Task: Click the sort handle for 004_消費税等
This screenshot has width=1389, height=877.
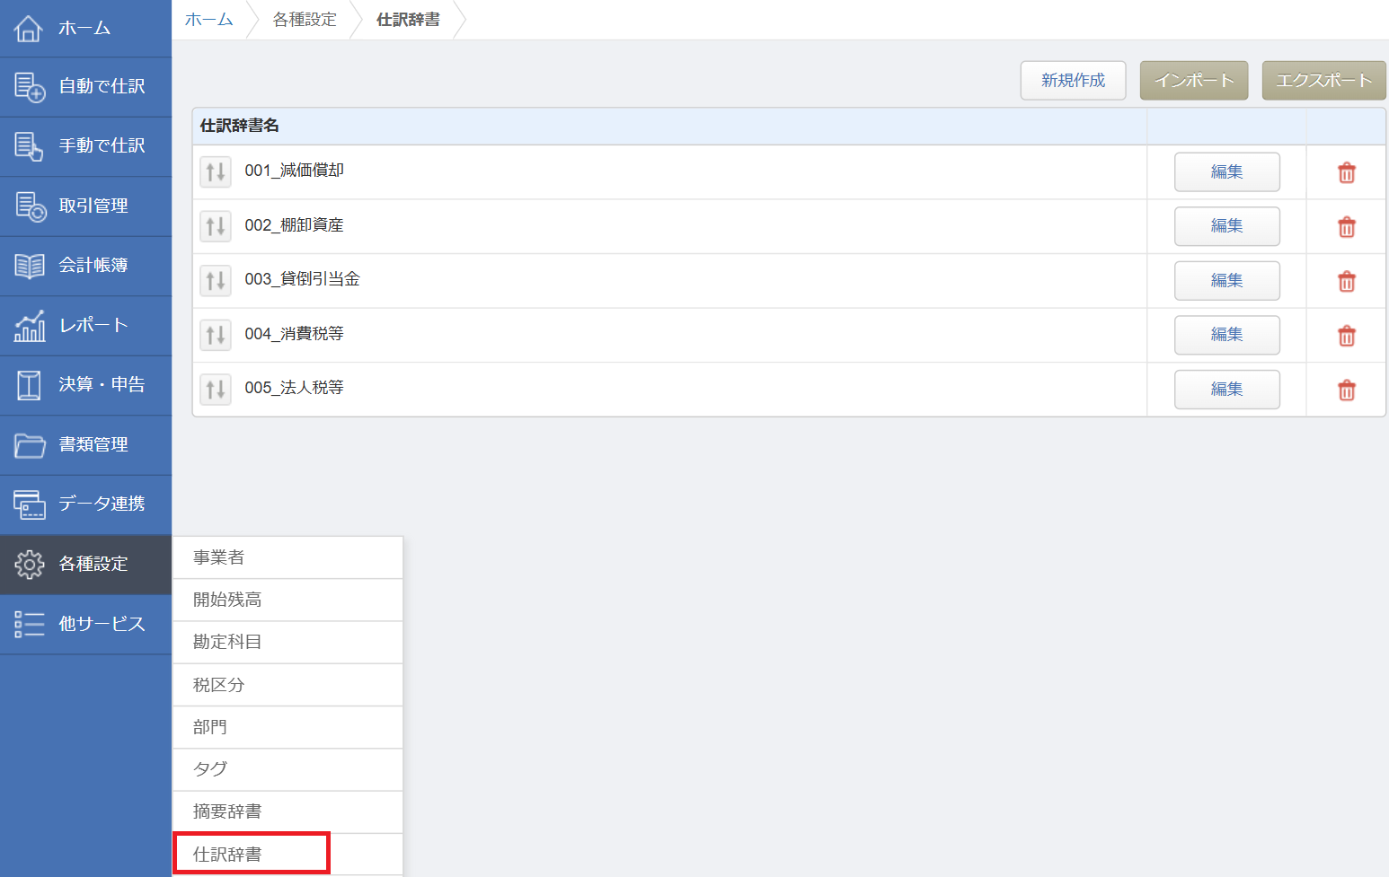Action: (x=216, y=335)
